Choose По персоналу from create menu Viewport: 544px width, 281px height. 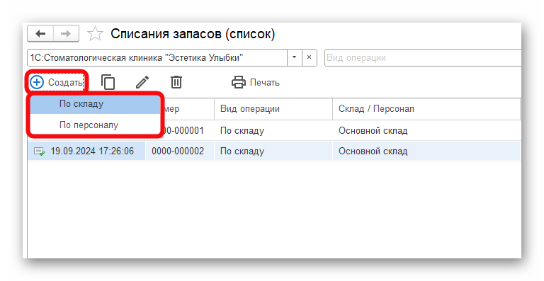[x=95, y=125]
